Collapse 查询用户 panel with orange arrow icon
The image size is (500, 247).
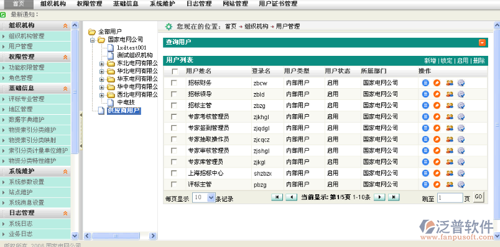click(x=482, y=43)
